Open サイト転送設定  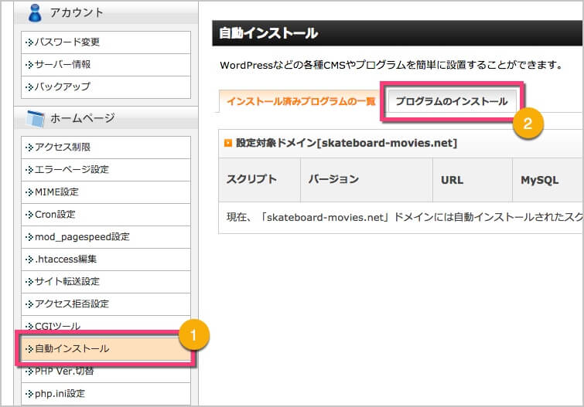click(x=106, y=282)
